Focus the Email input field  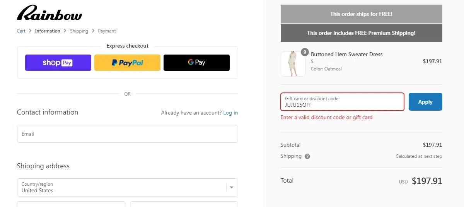pos(127,134)
